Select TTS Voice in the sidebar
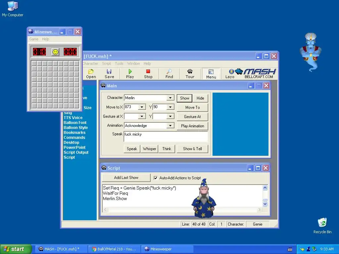 [x=73, y=117]
